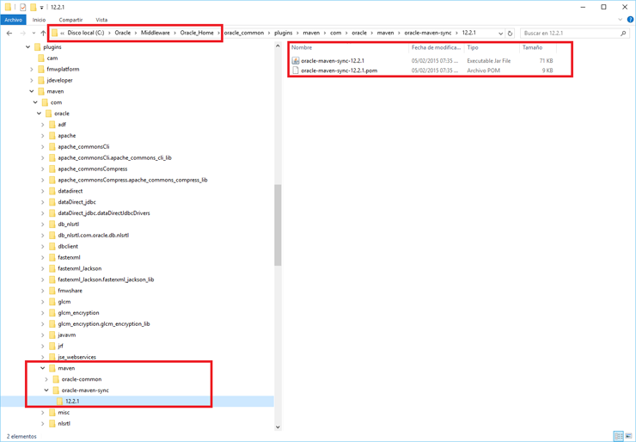This screenshot has width=636, height=442.
Task: Open the address bar history dropdown
Action: coord(500,34)
